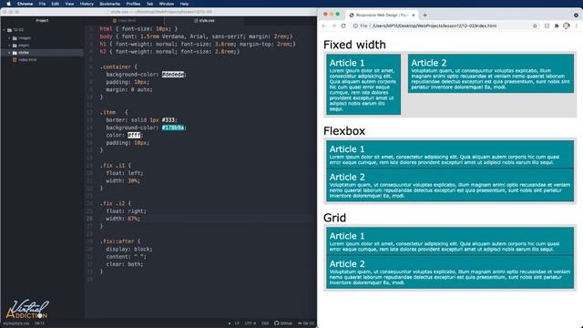Open the History menu
Viewport: 583px width, 328px height.
click(x=87, y=4)
